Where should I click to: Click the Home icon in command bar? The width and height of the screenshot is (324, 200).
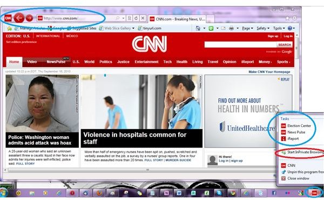pos(198,28)
